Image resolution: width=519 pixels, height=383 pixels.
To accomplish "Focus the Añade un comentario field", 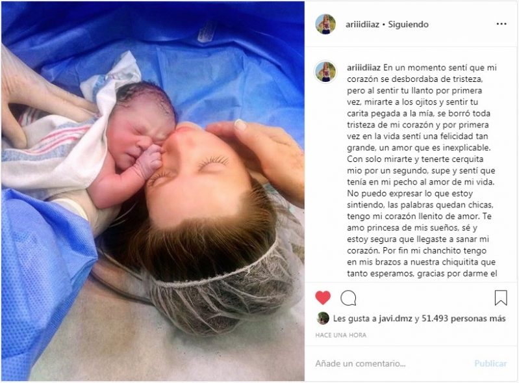I will (x=391, y=363).
